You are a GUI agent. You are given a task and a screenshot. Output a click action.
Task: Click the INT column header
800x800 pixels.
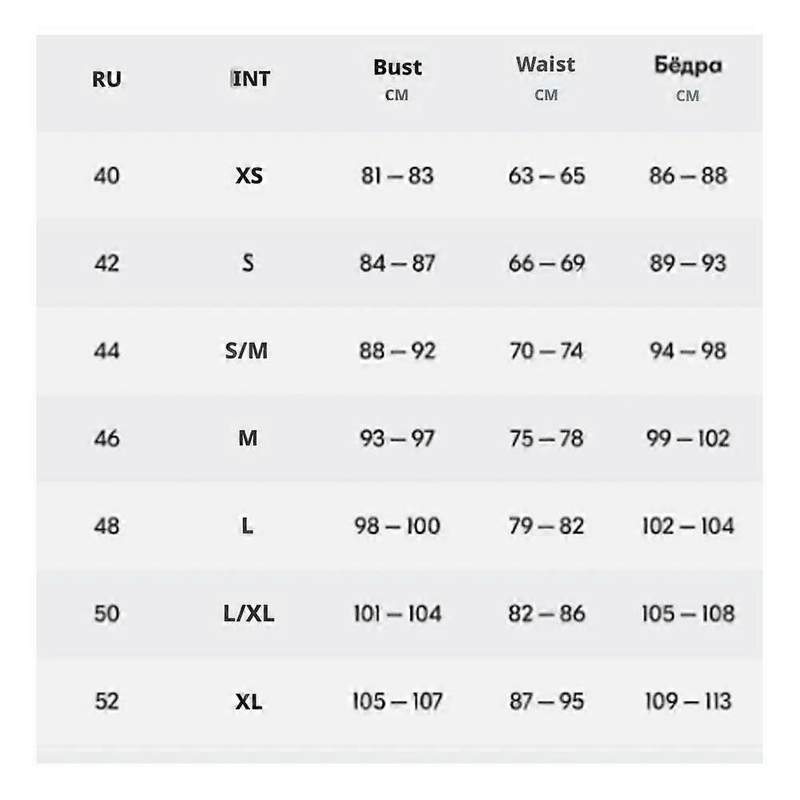pyautogui.click(x=250, y=78)
